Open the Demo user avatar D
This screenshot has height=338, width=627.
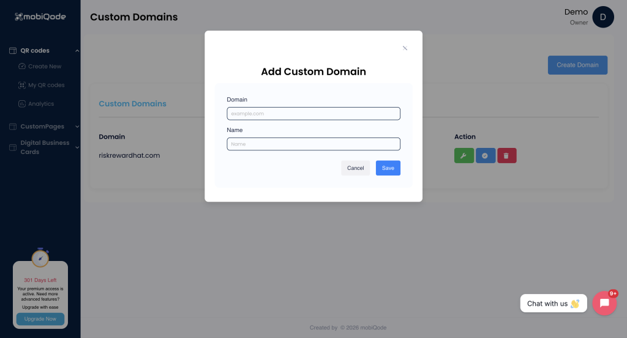(x=603, y=17)
